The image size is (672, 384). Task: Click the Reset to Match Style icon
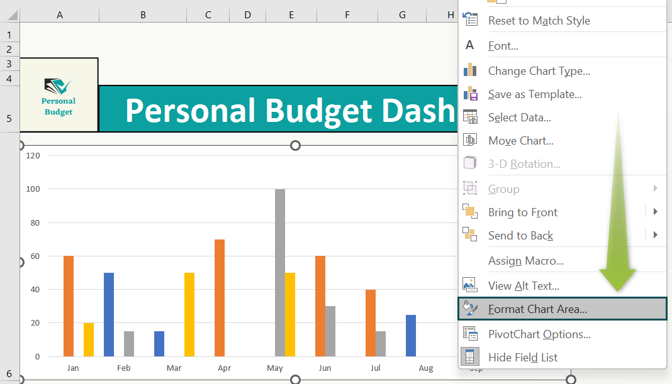(x=470, y=19)
